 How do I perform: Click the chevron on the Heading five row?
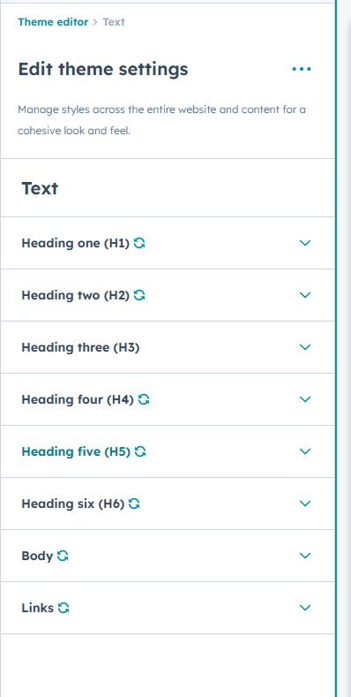[x=305, y=451]
